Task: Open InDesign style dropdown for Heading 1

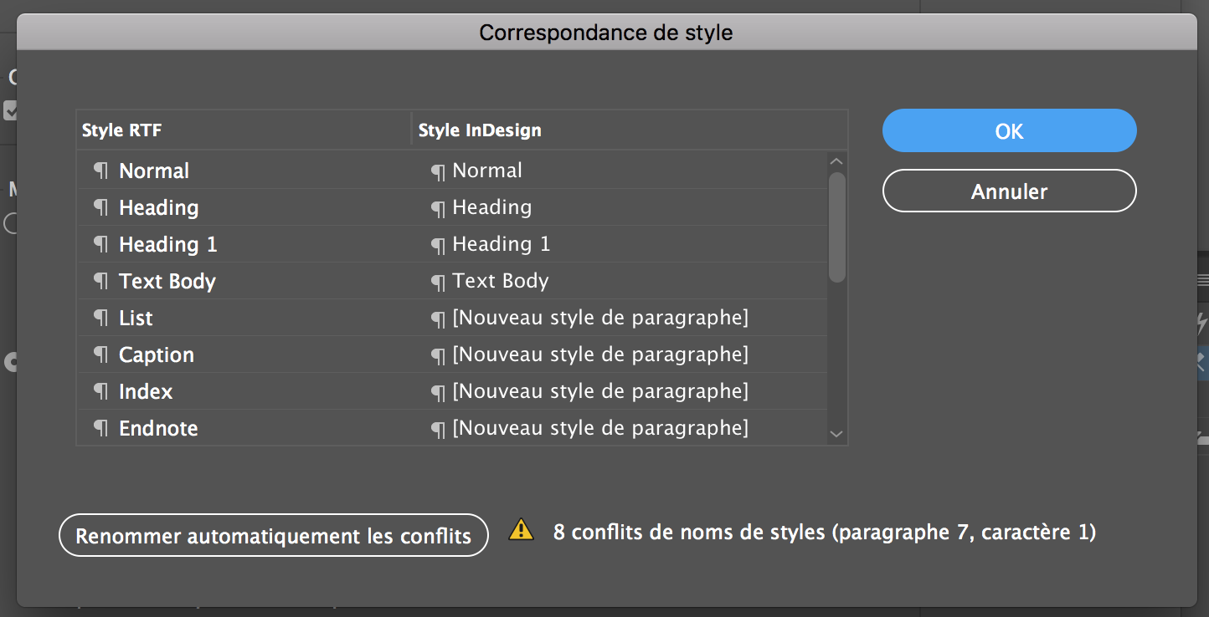Action: tap(620, 244)
